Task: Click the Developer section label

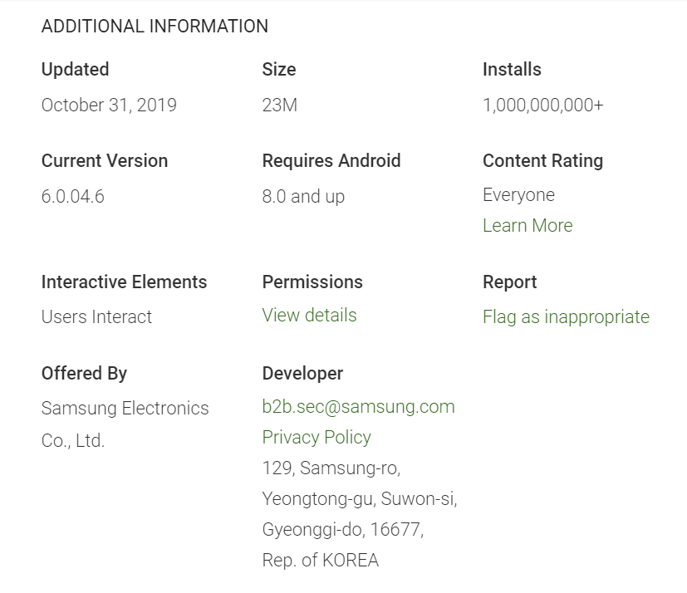Action: click(x=302, y=374)
